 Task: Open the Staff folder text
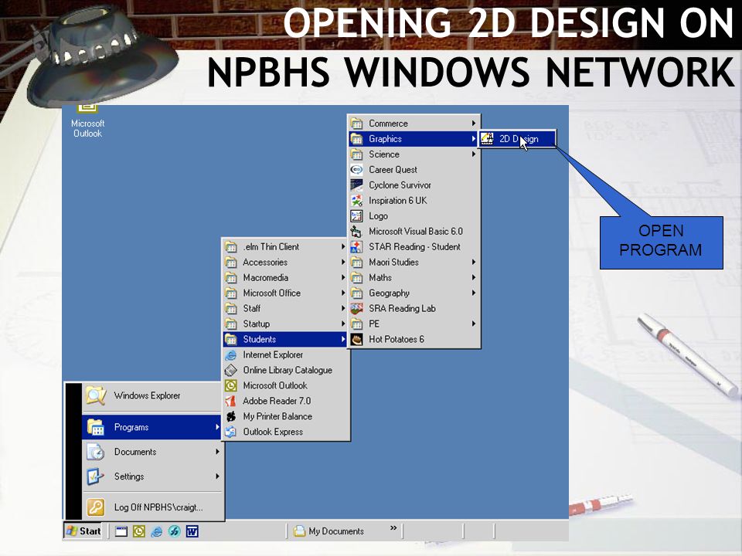point(252,309)
